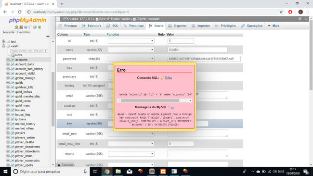The width and height of the screenshot is (313, 176).
Task: Click the panel collapse icon left of Servidor
Action: (x=58, y=19)
